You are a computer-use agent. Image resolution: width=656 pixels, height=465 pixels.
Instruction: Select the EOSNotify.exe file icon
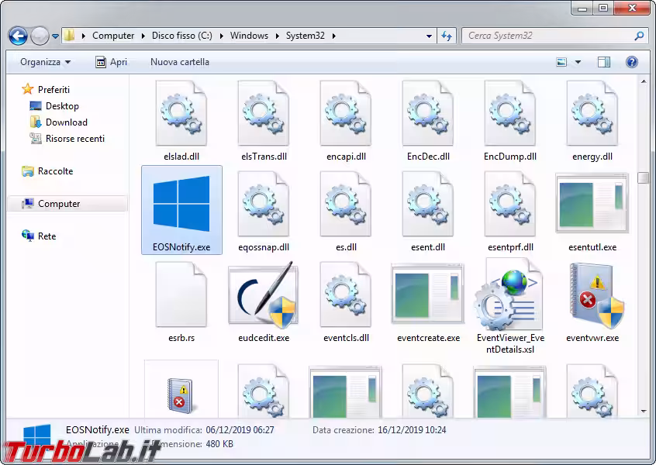tap(181, 204)
